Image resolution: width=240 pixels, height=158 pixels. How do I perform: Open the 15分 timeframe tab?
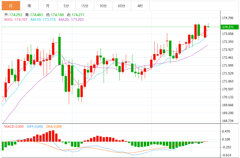tap(85, 6)
